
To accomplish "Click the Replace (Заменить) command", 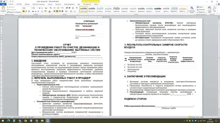I will point(201,10).
